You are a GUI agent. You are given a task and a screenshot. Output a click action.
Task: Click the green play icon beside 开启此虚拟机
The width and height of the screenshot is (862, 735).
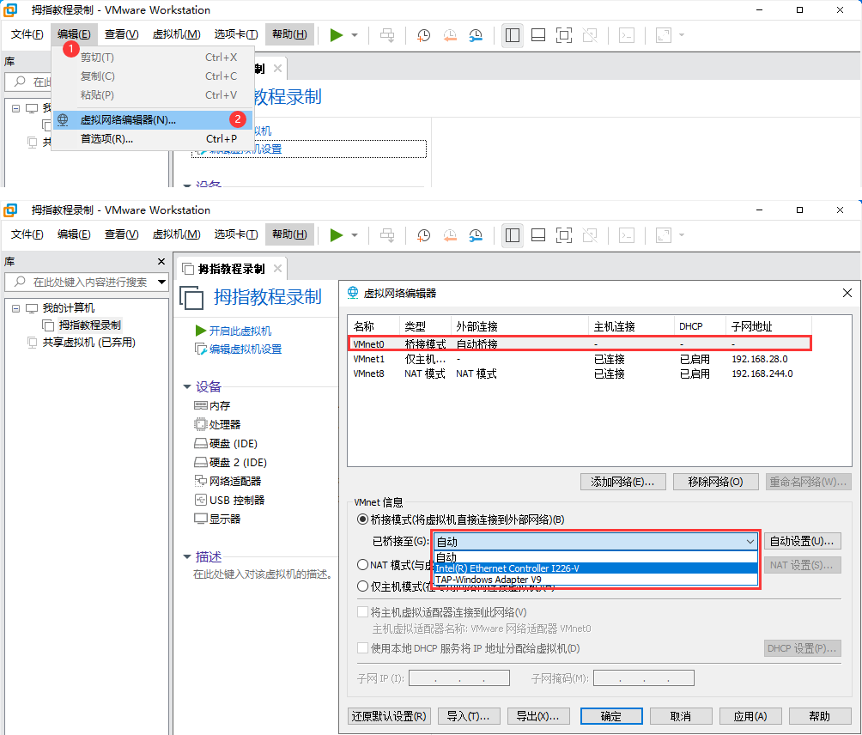point(201,331)
